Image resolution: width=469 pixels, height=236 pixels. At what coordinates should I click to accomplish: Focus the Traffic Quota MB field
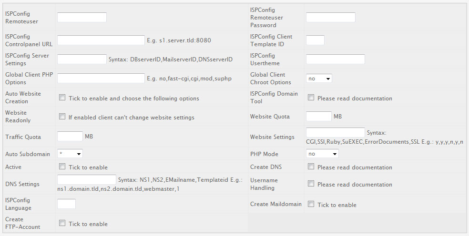(70, 136)
